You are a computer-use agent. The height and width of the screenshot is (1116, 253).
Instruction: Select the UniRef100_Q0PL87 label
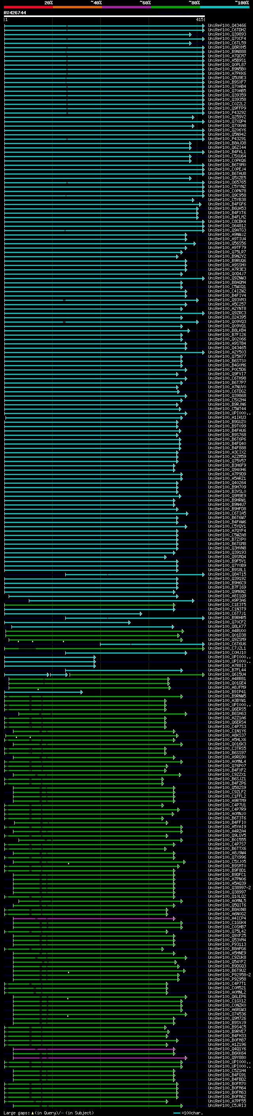click(227, 65)
